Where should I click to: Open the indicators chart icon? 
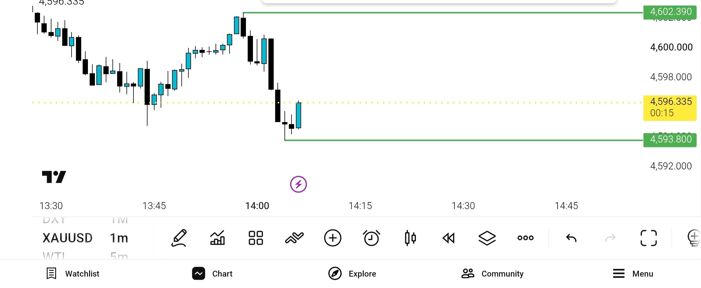[217, 238]
